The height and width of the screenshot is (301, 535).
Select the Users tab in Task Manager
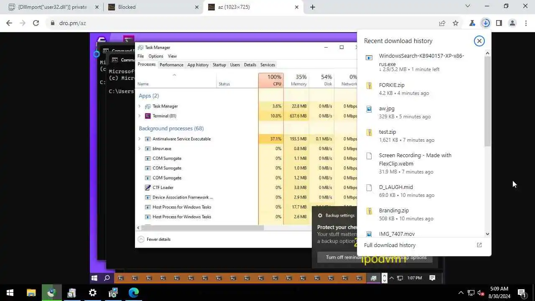pos(235,65)
